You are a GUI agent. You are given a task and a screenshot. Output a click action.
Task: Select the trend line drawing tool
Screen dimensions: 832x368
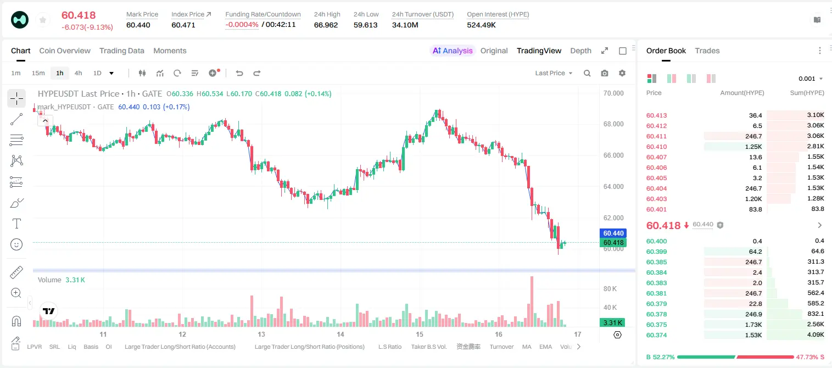16,119
